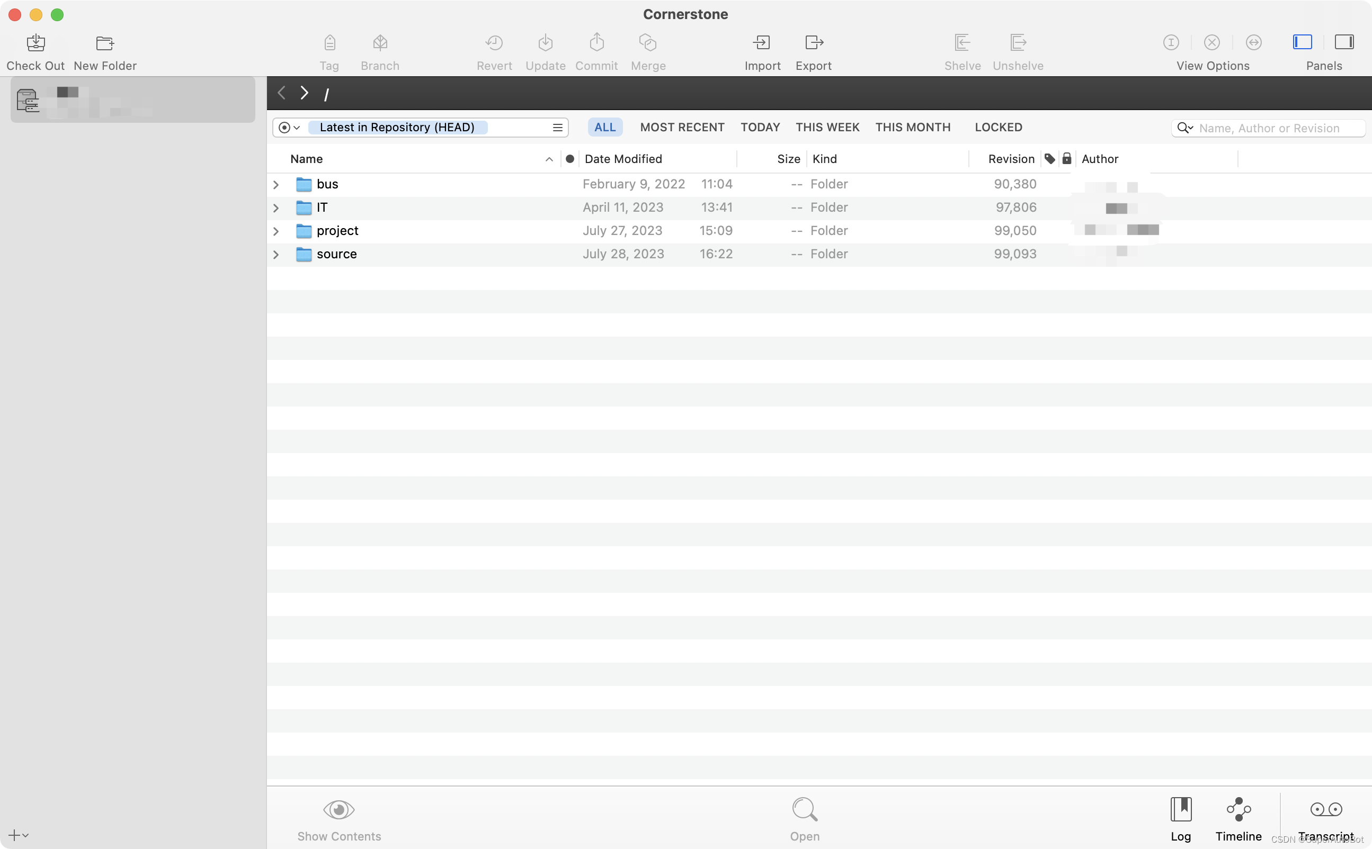Open the revision selector dropdown
The height and width of the screenshot is (849, 1372).
290,128
